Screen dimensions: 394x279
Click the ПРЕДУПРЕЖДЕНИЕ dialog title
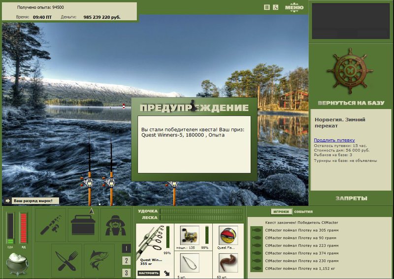tap(194, 108)
